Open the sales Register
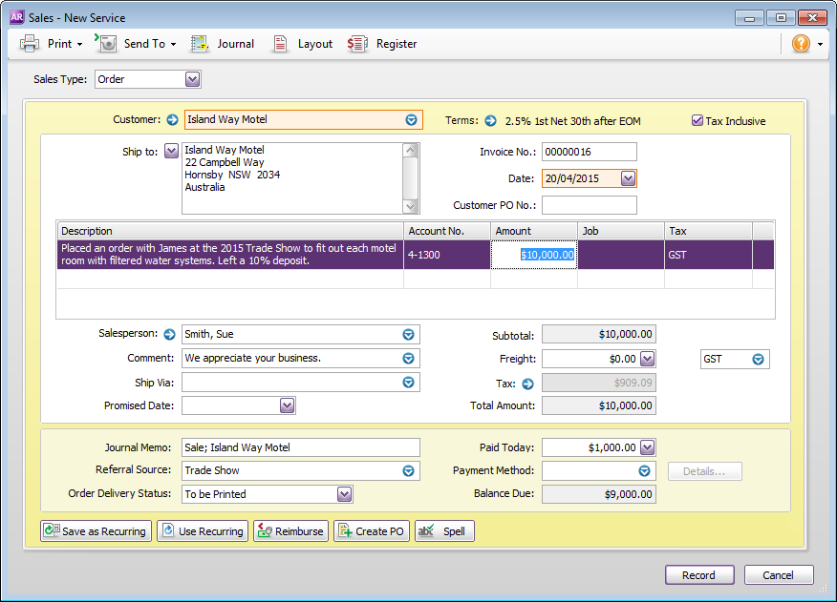837x602 pixels. pyautogui.click(x=358, y=44)
